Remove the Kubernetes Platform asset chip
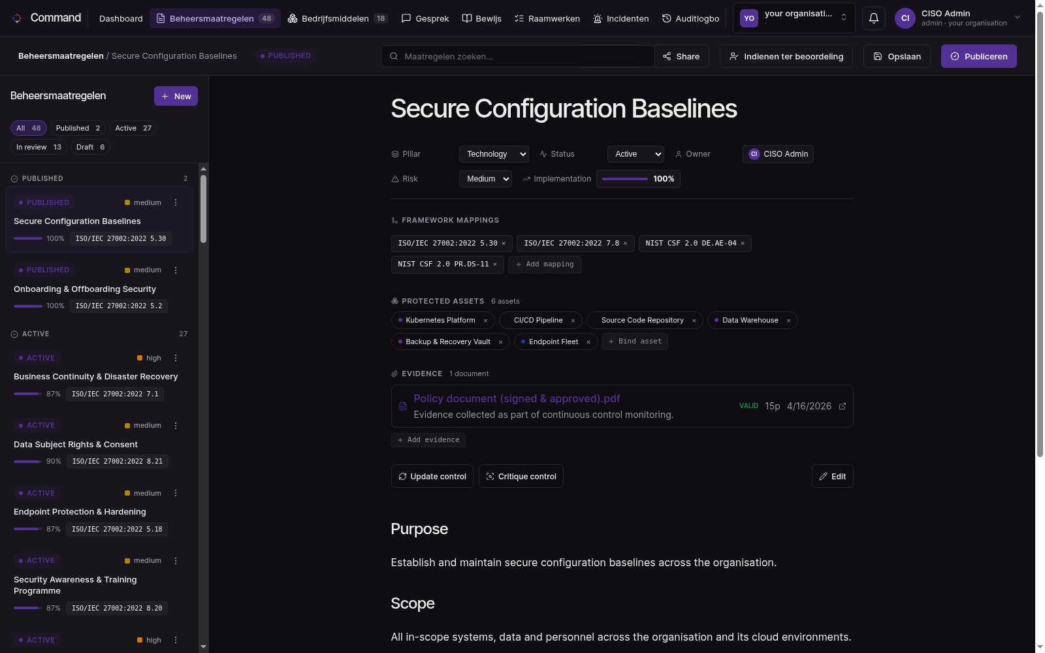The height and width of the screenshot is (653, 1045). (485, 321)
